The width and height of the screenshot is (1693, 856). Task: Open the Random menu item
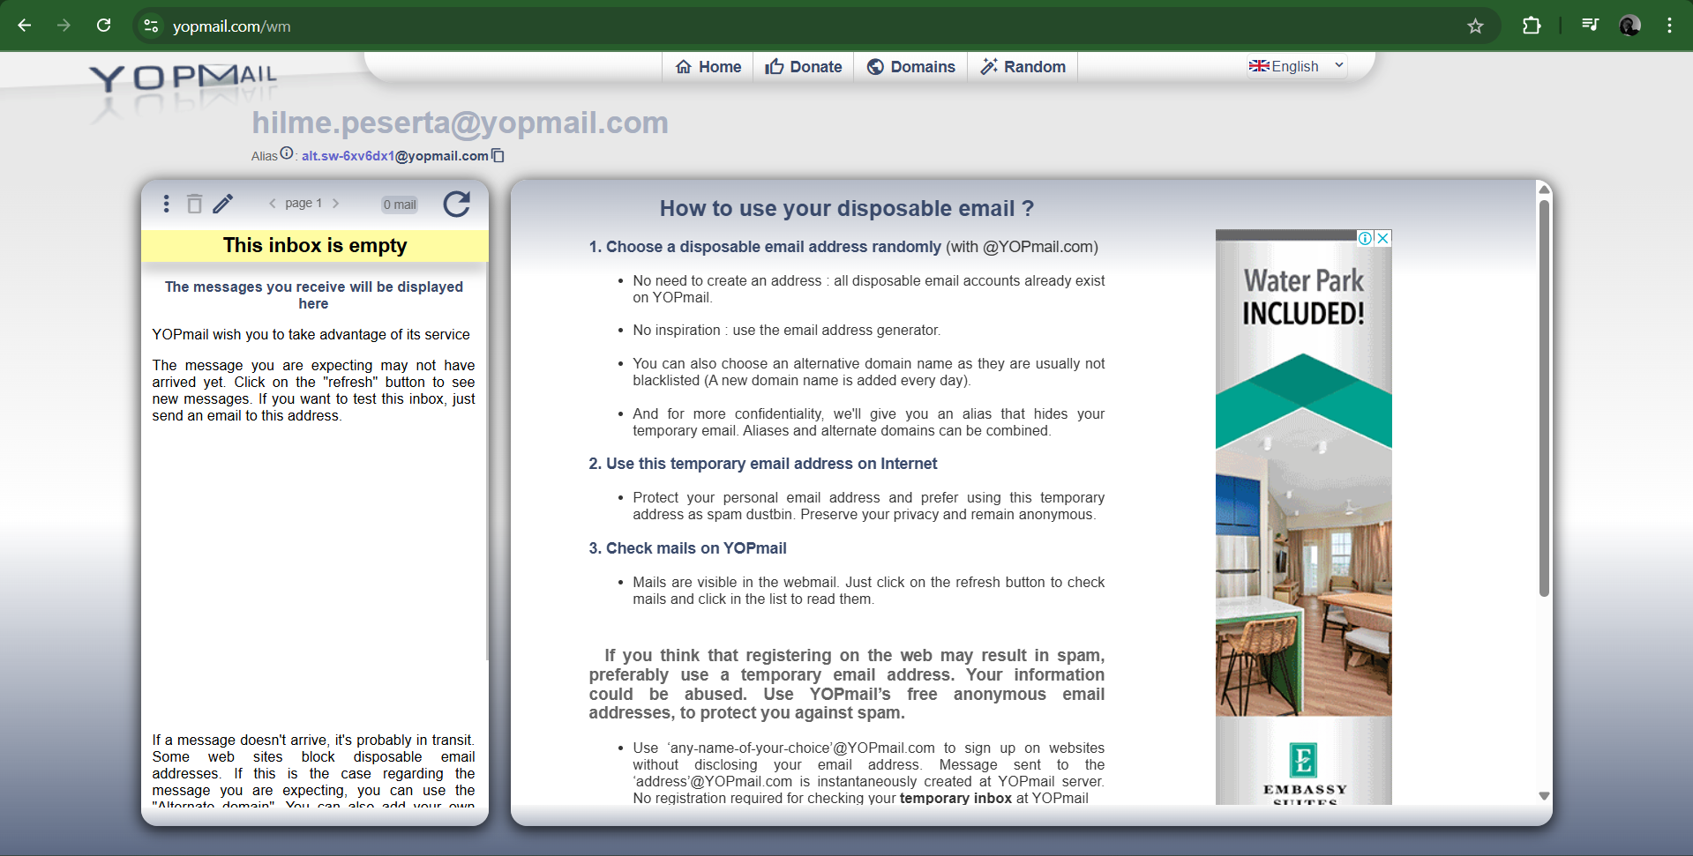(1023, 67)
